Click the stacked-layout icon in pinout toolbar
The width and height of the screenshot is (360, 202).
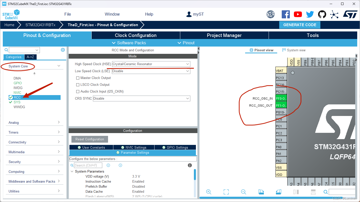coord(313,192)
